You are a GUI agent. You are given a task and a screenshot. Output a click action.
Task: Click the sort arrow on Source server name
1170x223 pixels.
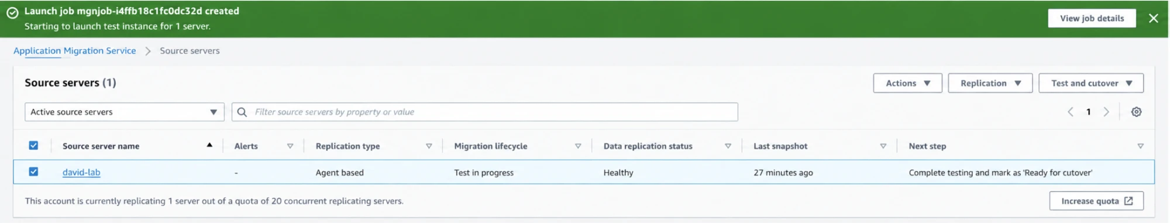pyautogui.click(x=209, y=145)
